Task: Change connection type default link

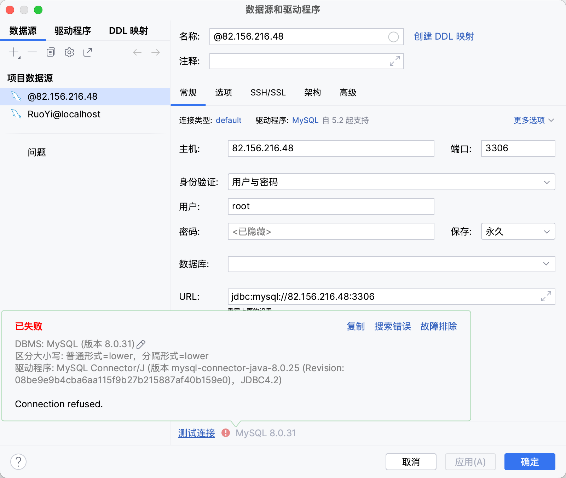Action: click(x=229, y=120)
